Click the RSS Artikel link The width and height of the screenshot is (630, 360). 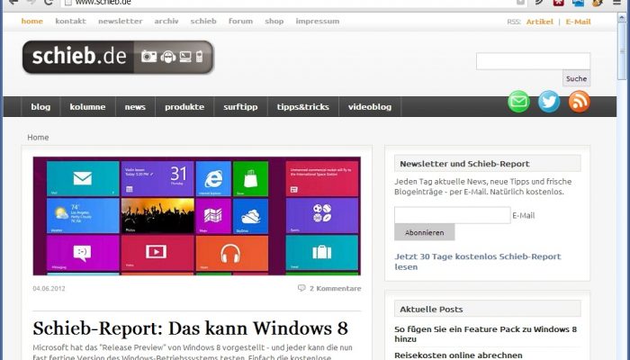coord(540,22)
